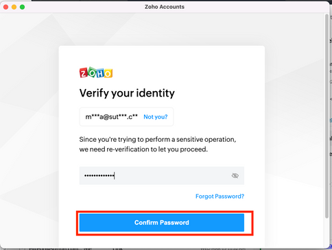Click the "Verify your identity" heading
The width and height of the screenshot is (332, 250).
point(127,93)
